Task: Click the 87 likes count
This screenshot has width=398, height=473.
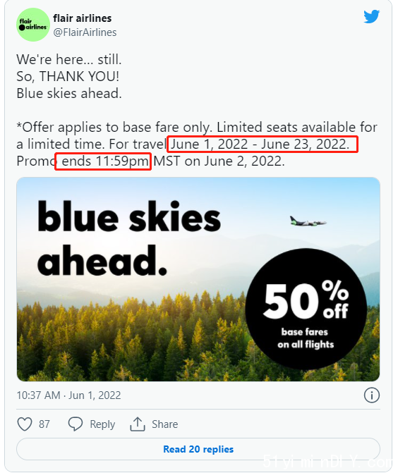Action: coord(44,424)
